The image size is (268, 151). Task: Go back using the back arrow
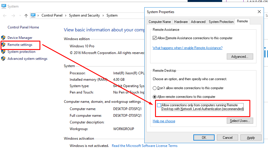pos(5,16)
